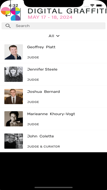Open Joshua Bernard's photo thumbnail
The image size is (107, 190).
[14, 96]
